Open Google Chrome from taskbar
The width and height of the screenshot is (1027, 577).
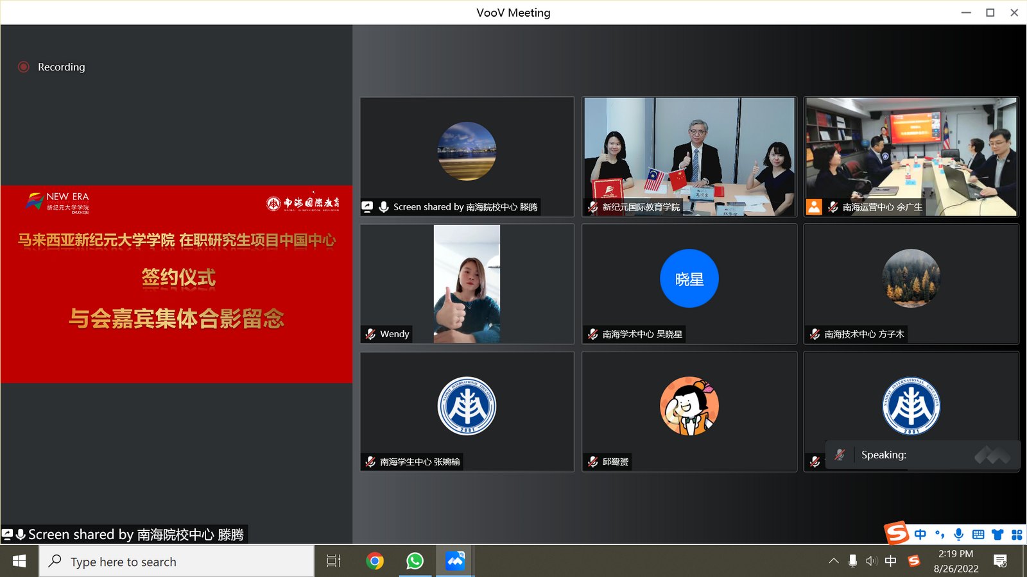375,562
